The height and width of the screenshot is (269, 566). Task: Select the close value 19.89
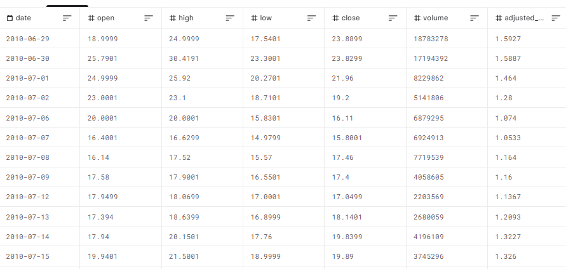click(x=344, y=256)
